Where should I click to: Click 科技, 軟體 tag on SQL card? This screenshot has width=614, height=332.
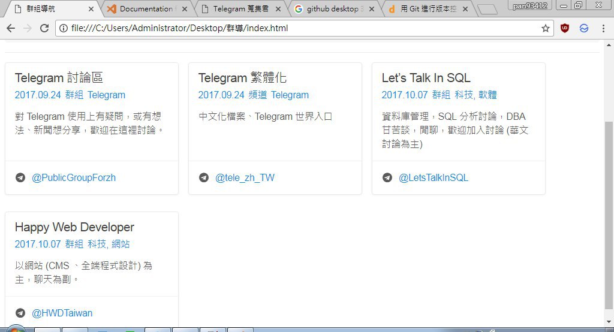[475, 95]
